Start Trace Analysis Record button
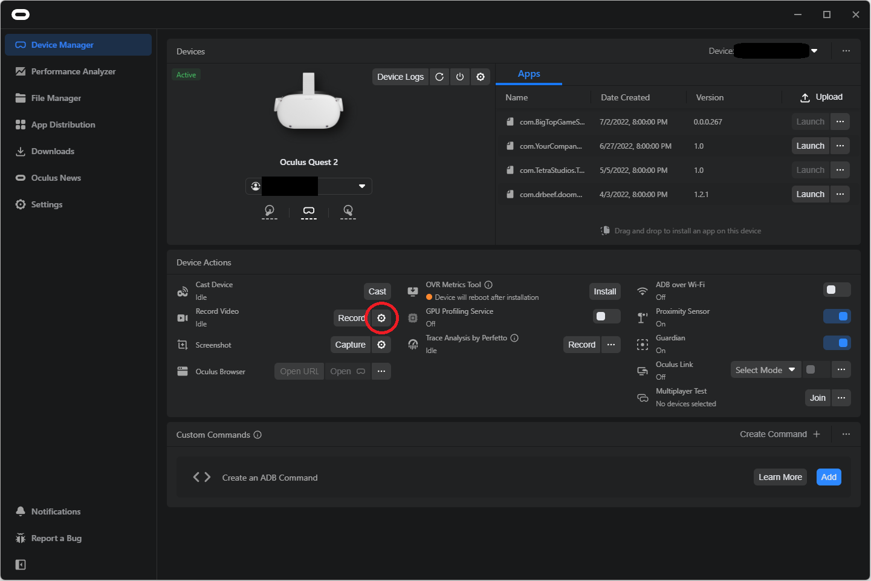 [x=582, y=345]
